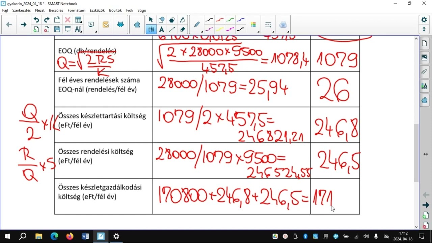Select the Lines tool
This screenshot has height=243, width=432.
172,29
